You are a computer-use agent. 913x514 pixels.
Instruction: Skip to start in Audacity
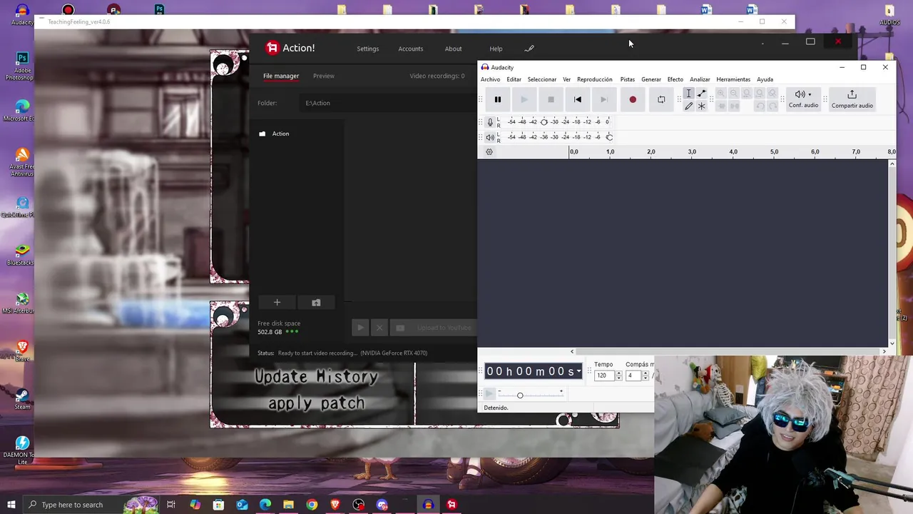[x=578, y=100]
